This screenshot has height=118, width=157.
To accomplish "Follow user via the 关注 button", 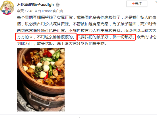I will 137,4.
